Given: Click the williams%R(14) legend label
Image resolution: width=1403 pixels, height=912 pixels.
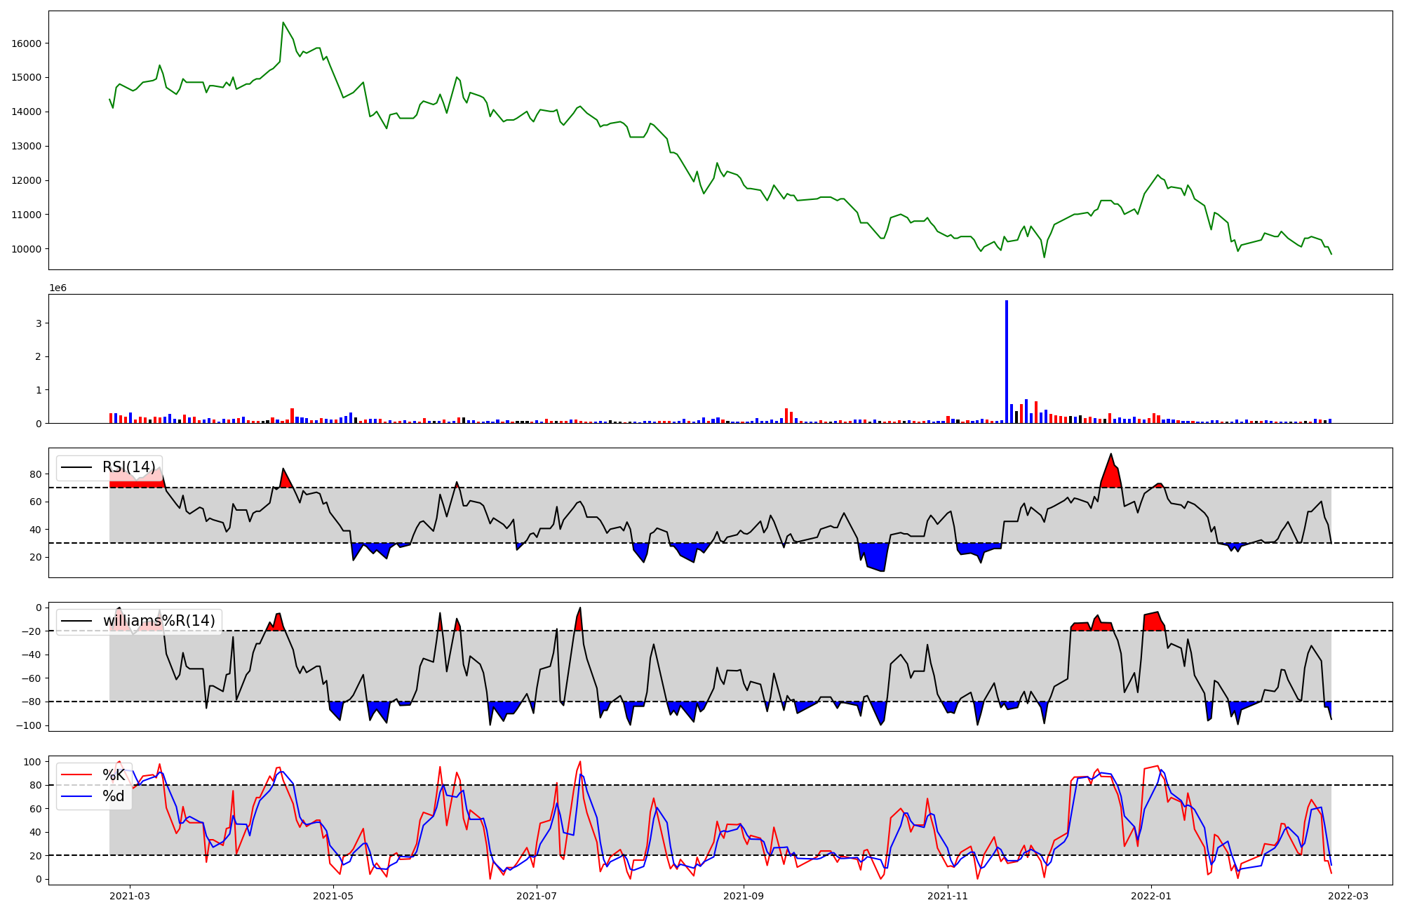Looking at the screenshot, I should click(159, 621).
